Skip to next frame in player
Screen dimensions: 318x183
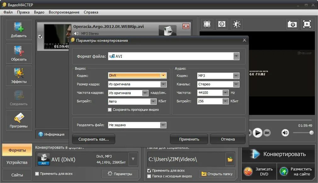coord(267,133)
